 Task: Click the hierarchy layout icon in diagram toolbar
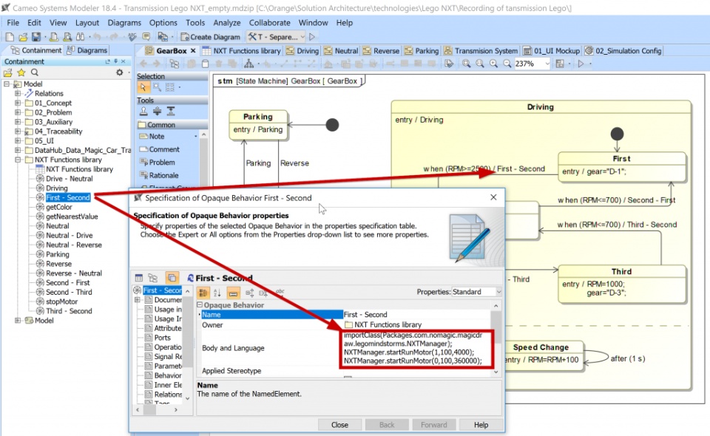click(x=248, y=64)
